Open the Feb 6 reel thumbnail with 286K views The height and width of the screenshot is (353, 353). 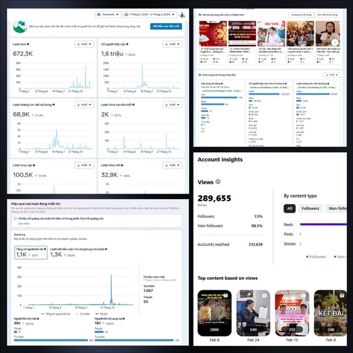(x=214, y=313)
